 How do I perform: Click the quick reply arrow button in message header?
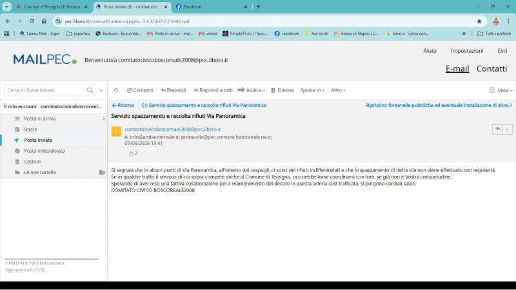(497, 130)
